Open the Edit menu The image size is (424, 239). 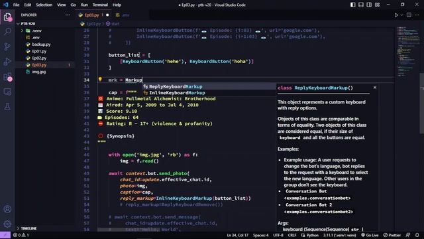[x=28, y=5]
